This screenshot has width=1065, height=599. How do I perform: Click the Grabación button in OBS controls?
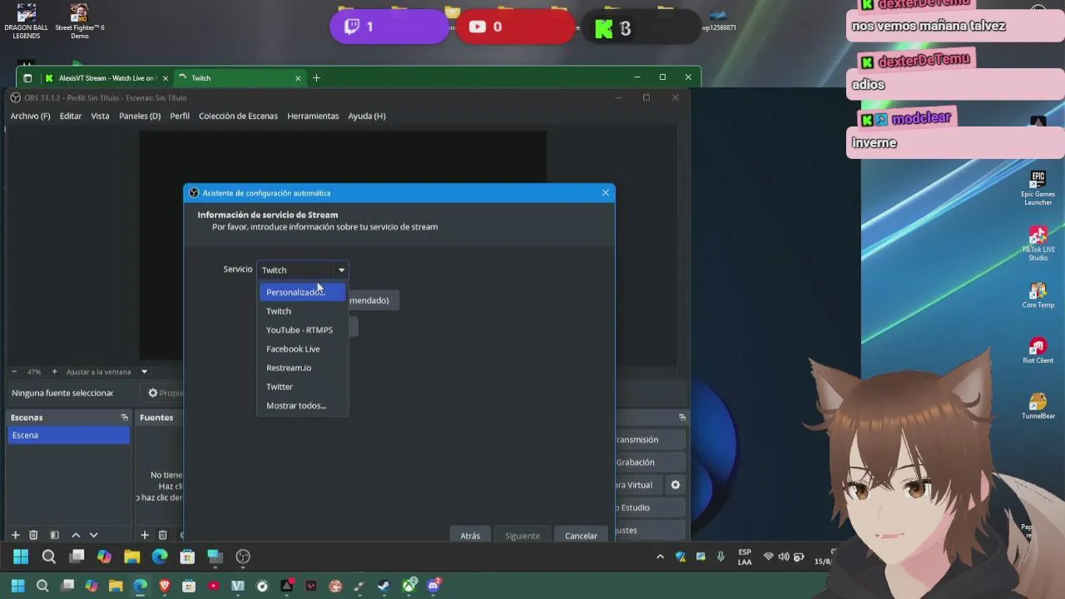(x=649, y=462)
